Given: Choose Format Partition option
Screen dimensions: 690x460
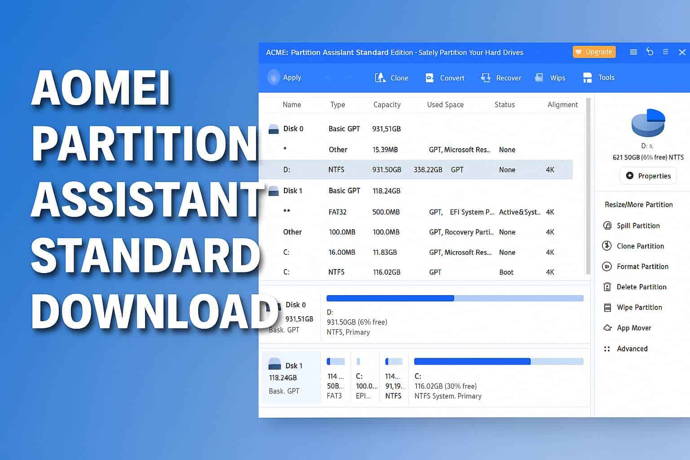Looking at the screenshot, I should click(642, 266).
